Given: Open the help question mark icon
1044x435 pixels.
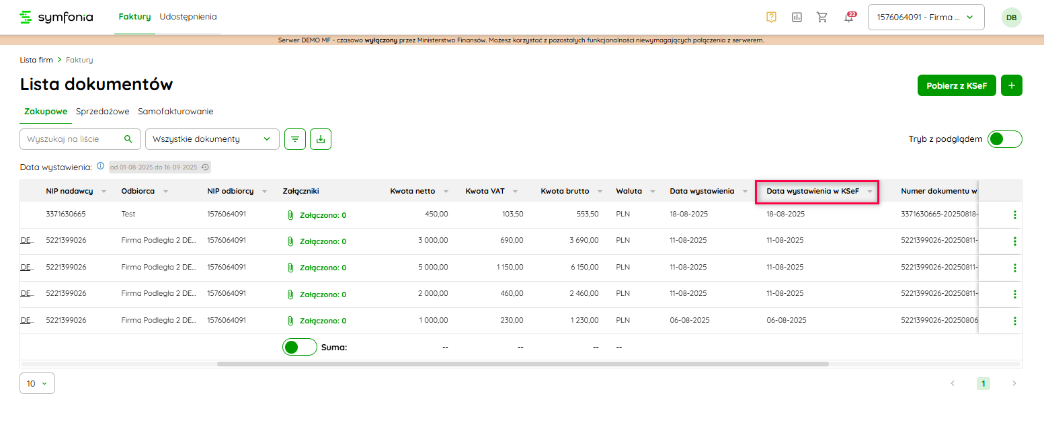Looking at the screenshot, I should click(771, 17).
